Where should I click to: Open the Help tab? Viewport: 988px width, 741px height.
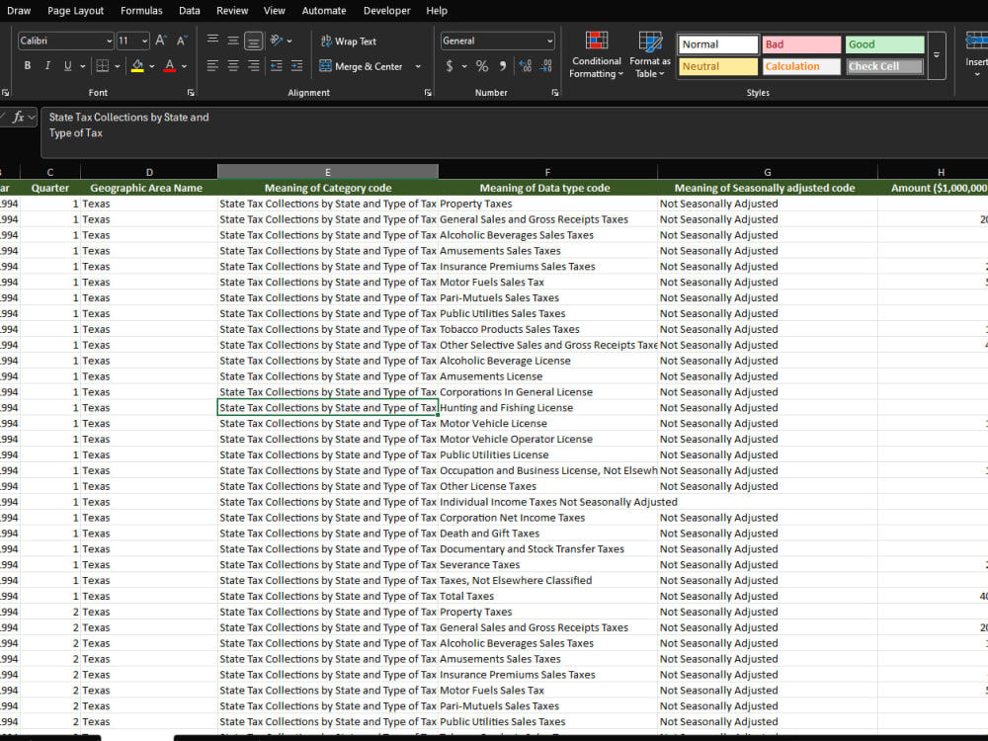pos(437,11)
